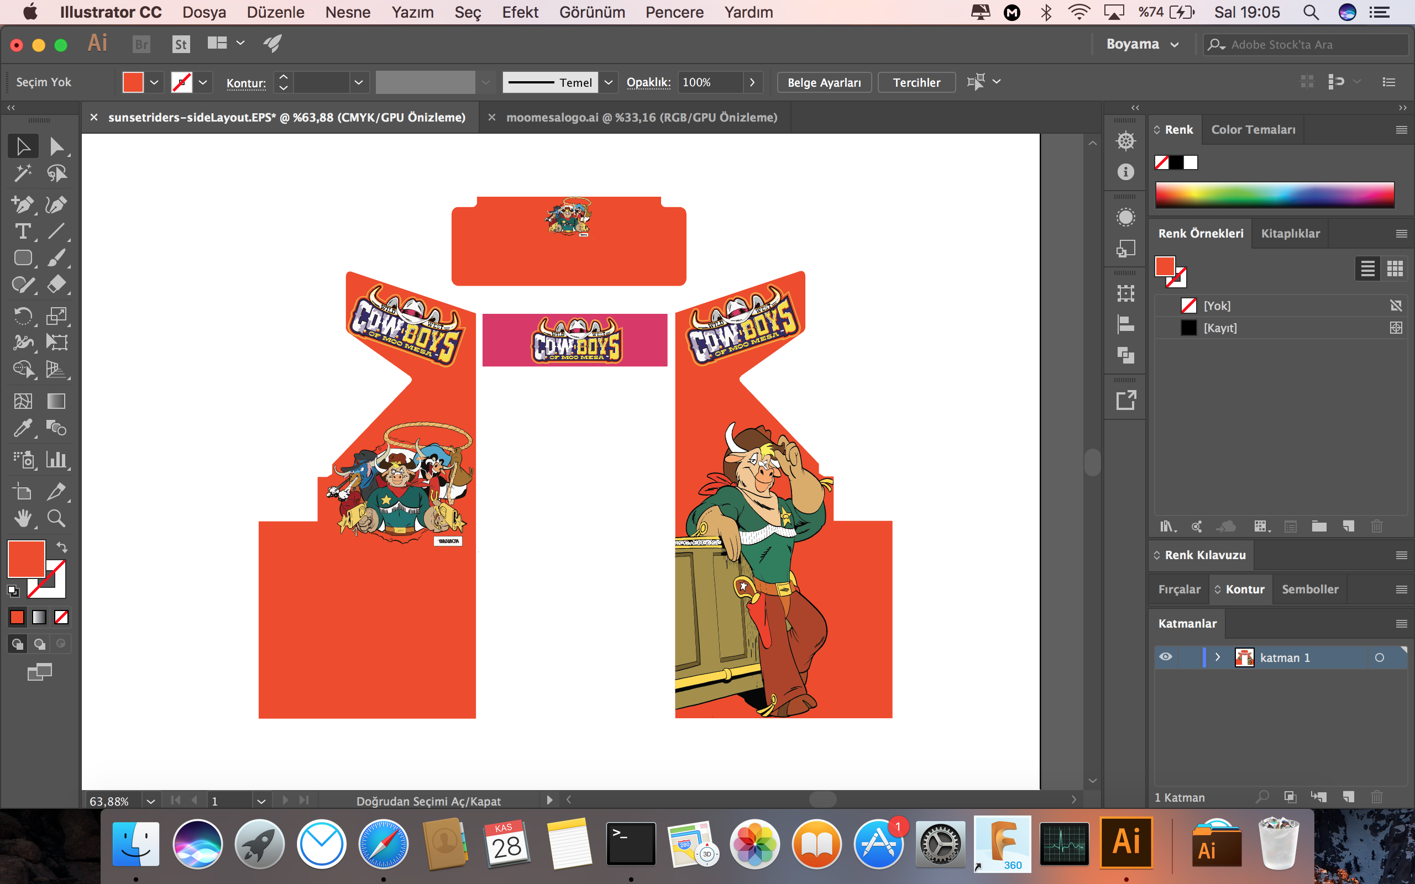
Task: Create a new layer in Katmanlar
Action: coord(1348,797)
